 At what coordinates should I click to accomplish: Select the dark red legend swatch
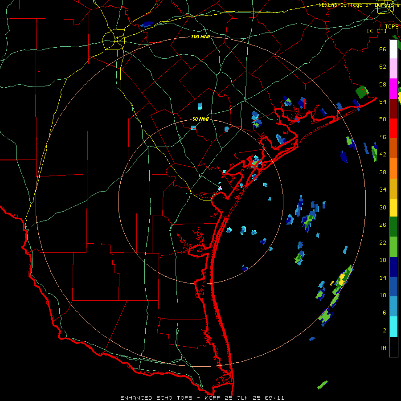pos(393,109)
